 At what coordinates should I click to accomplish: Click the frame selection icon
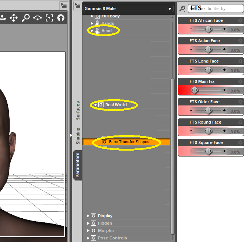pos(49,18)
